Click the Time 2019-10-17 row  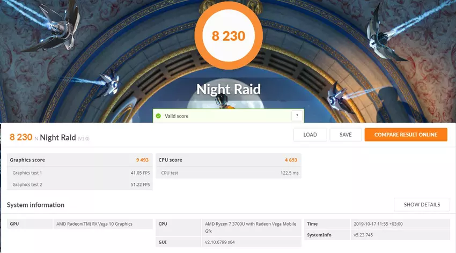coord(377,224)
